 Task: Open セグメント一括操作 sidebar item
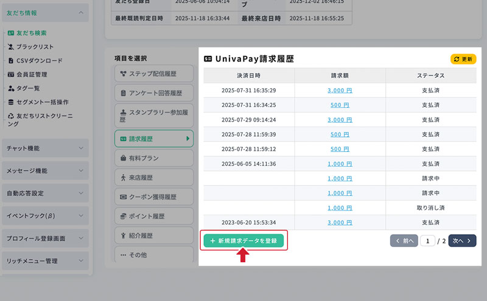point(42,102)
